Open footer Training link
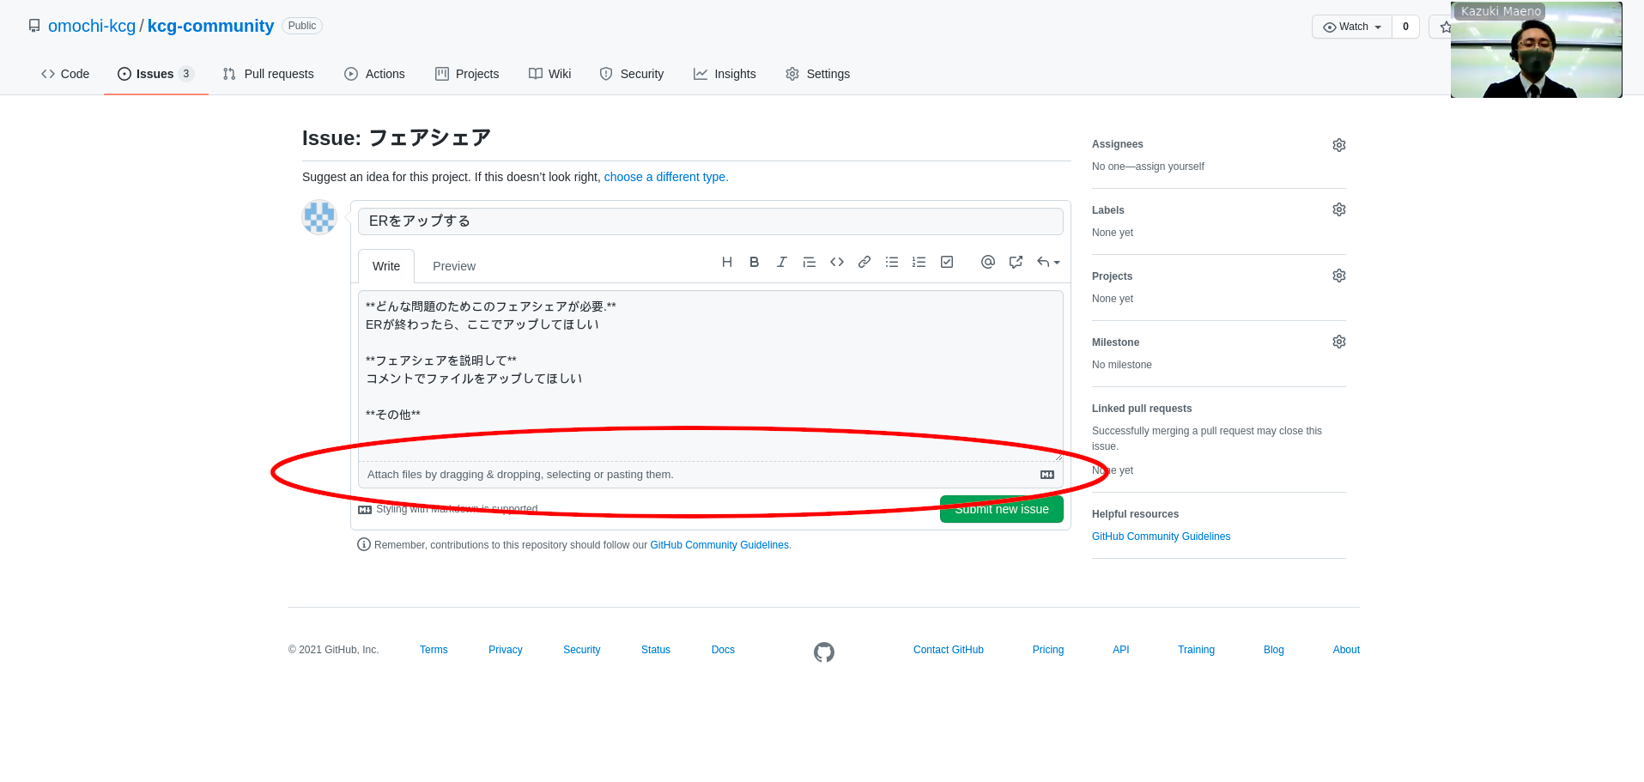 tap(1196, 650)
